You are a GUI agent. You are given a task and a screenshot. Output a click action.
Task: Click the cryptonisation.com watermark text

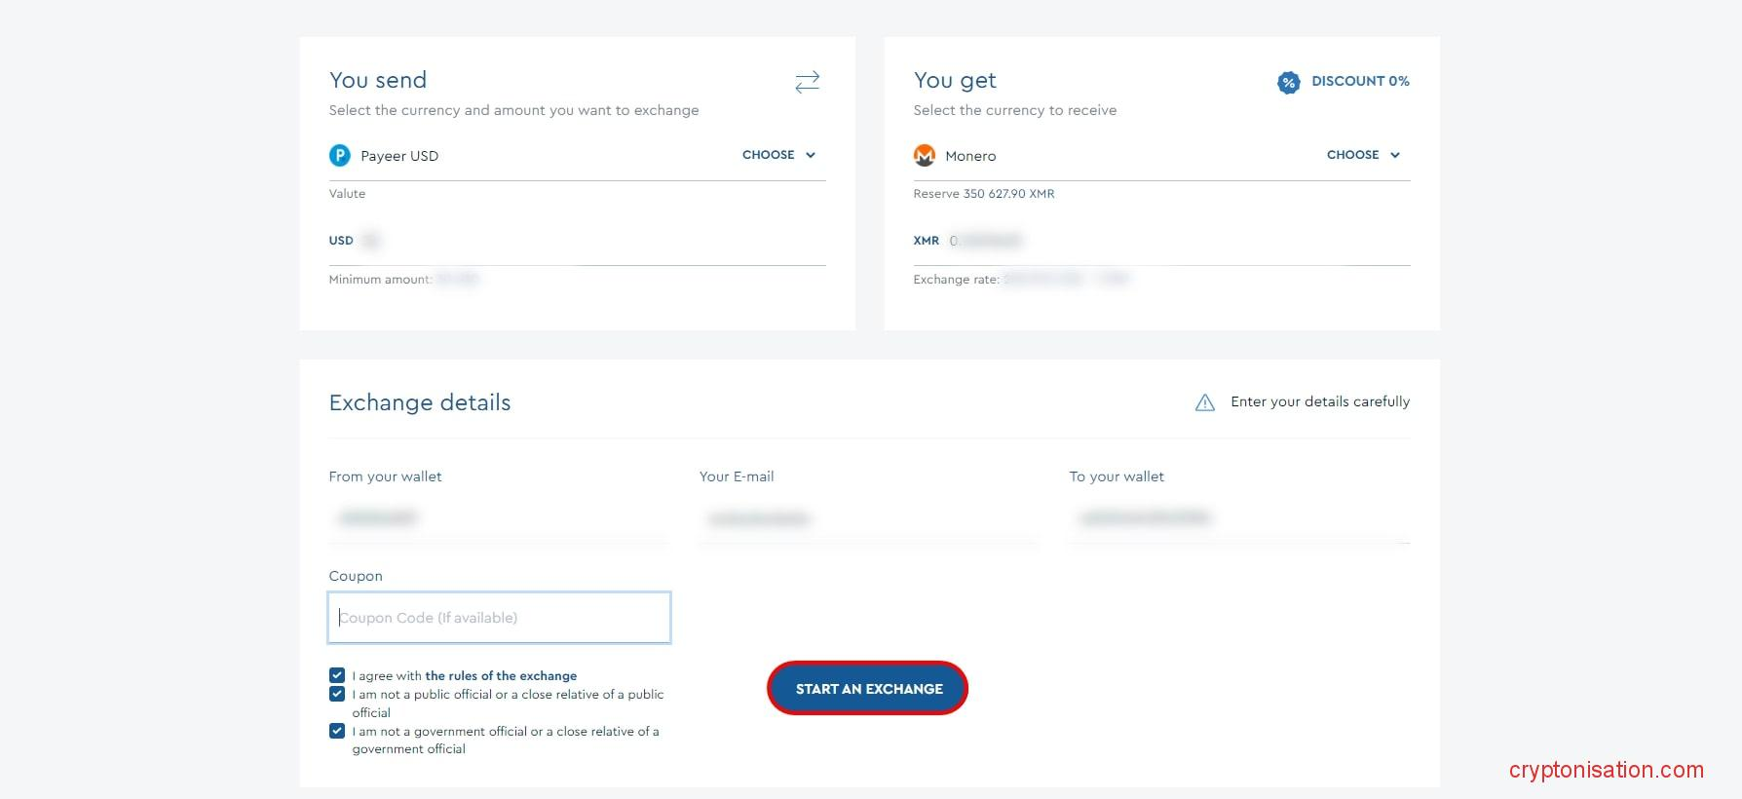(x=1606, y=770)
